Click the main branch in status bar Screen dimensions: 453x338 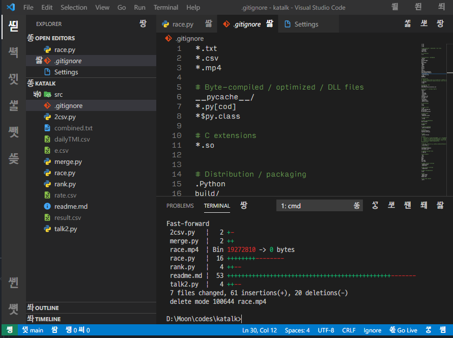pyautogui.click(x=33, y=330)
